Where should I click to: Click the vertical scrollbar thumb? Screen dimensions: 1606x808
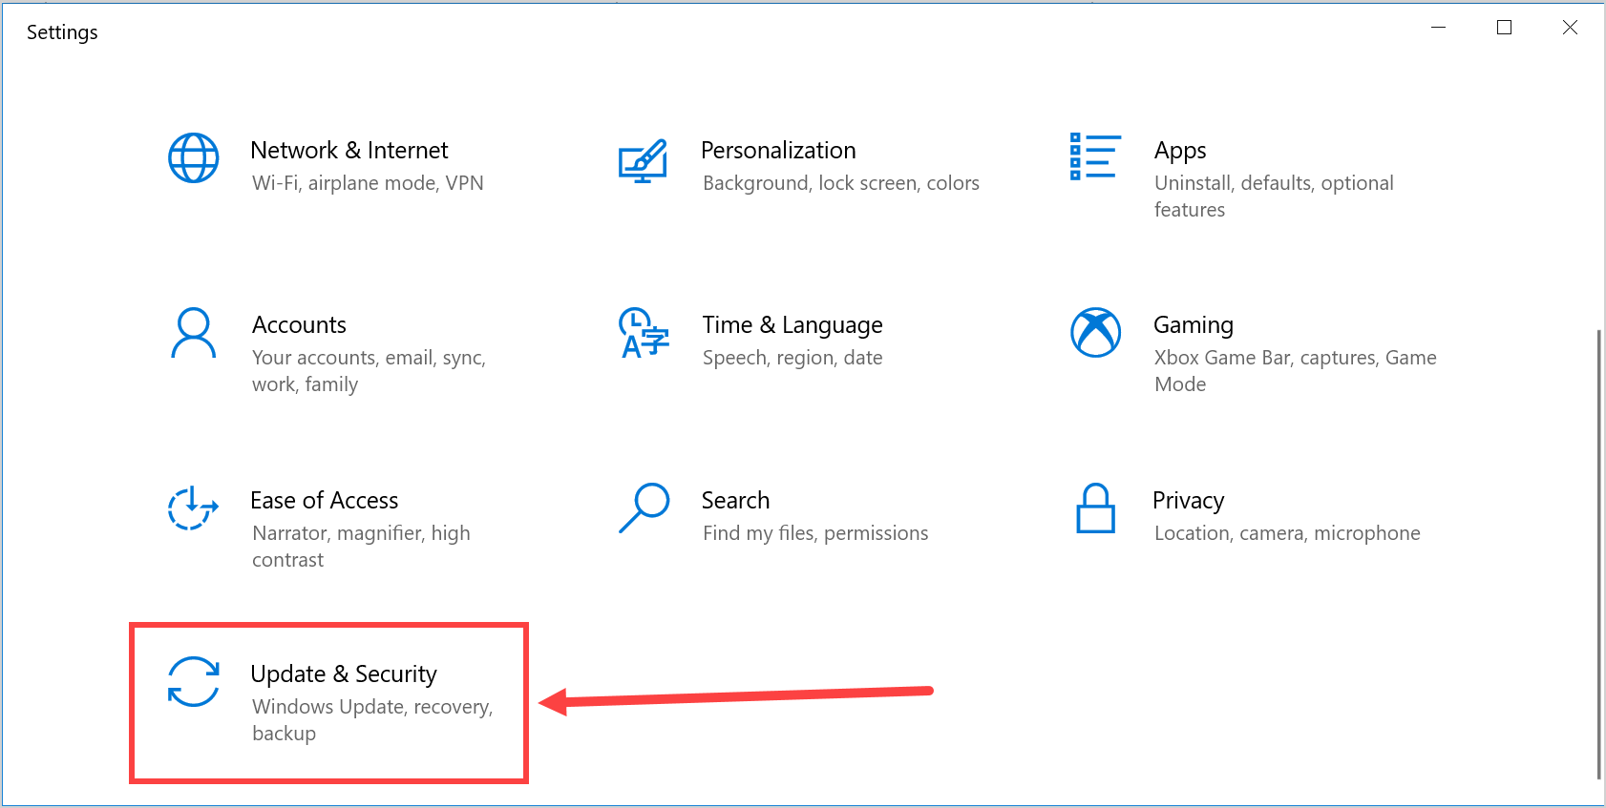pyautogui.click(x=1598, y=554)
